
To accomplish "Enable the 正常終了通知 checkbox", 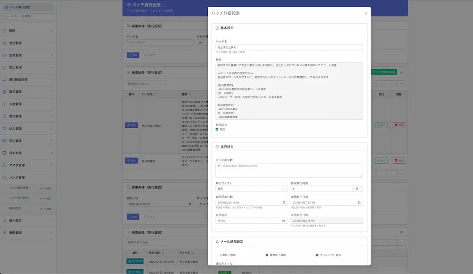I will point(217,255).
